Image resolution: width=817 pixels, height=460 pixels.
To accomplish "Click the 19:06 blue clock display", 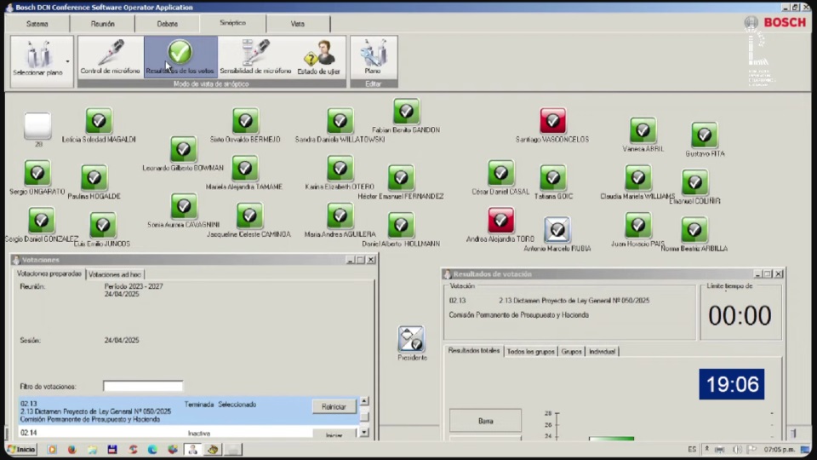I will click(x=732, y=384).
